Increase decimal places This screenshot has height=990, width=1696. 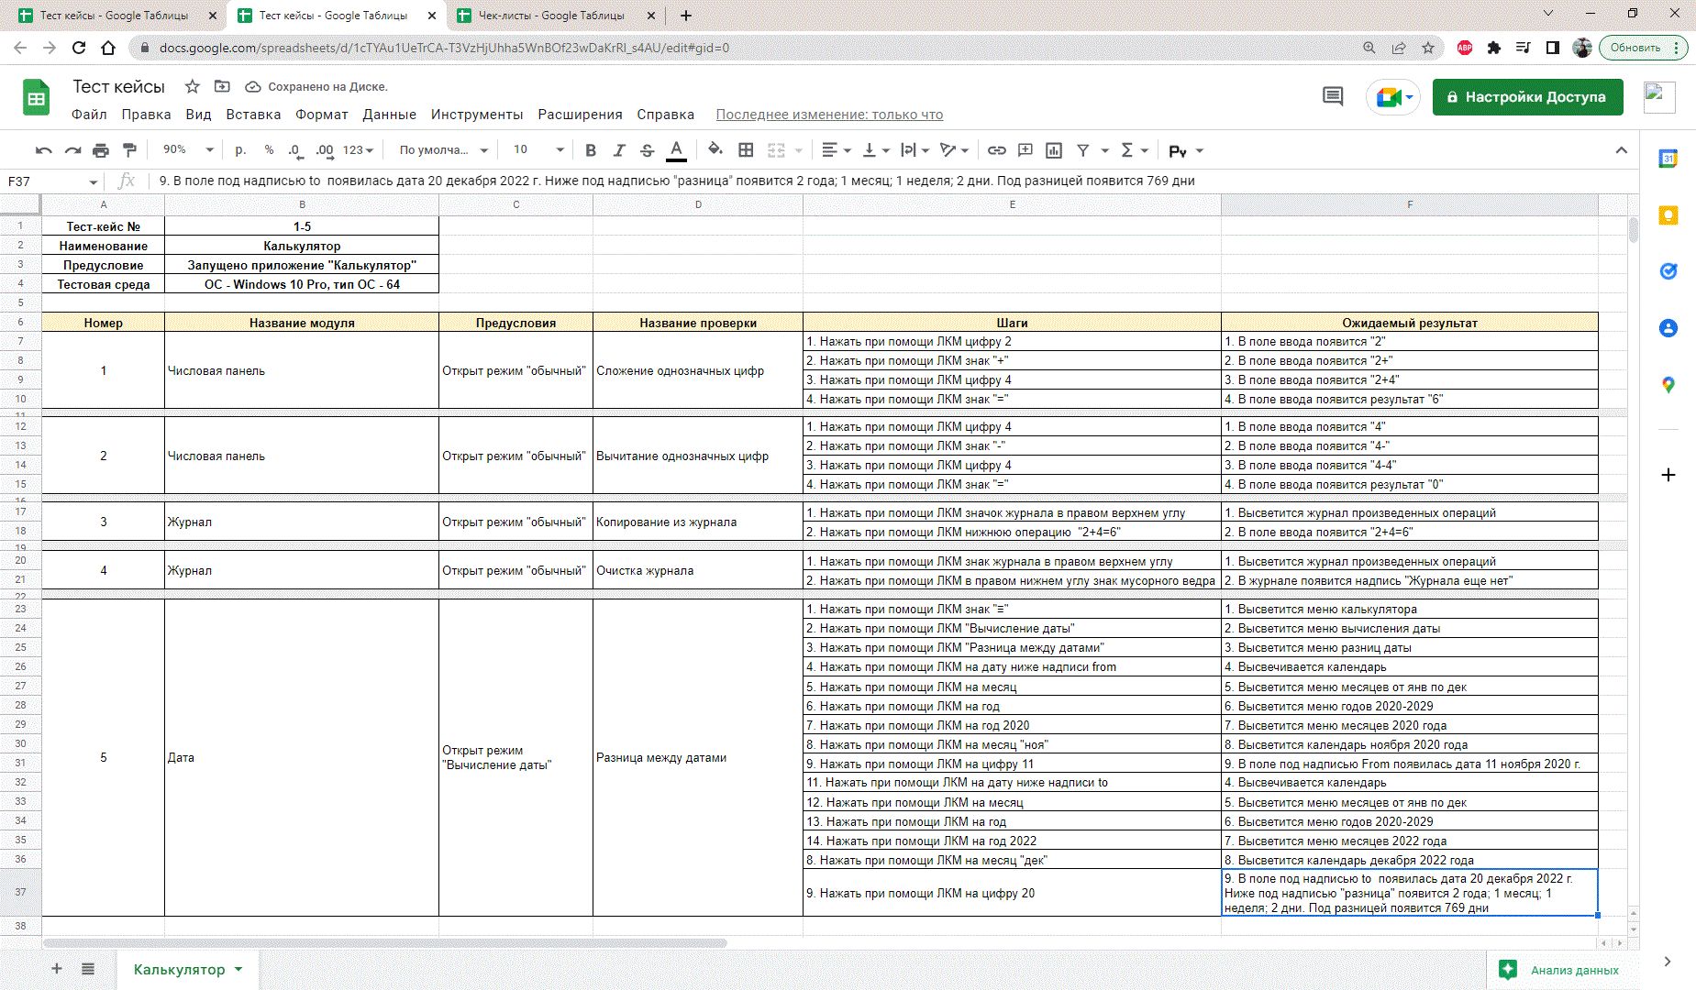pyautogui.click(x=325, y=150)
